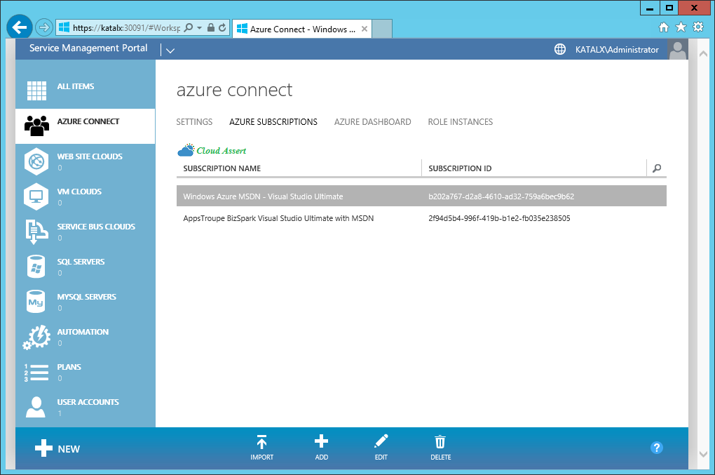
Task: Click the scrollbar up arrow
Action: [704, 53]
